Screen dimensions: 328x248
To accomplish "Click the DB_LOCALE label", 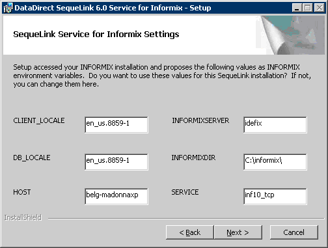I will tap(32, 158).
